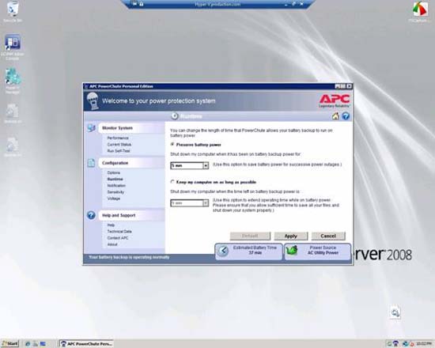435x348 pixels.
Task: Select Keep my computer on as long as possible
Action: pyautogui.click(x=172, y=182)
